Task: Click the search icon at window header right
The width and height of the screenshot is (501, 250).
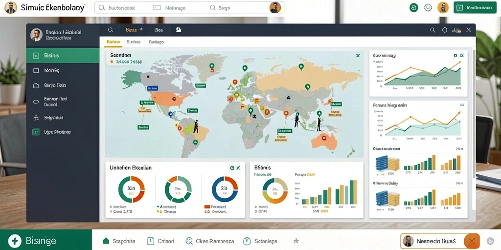Action: [x=433, y=30]
